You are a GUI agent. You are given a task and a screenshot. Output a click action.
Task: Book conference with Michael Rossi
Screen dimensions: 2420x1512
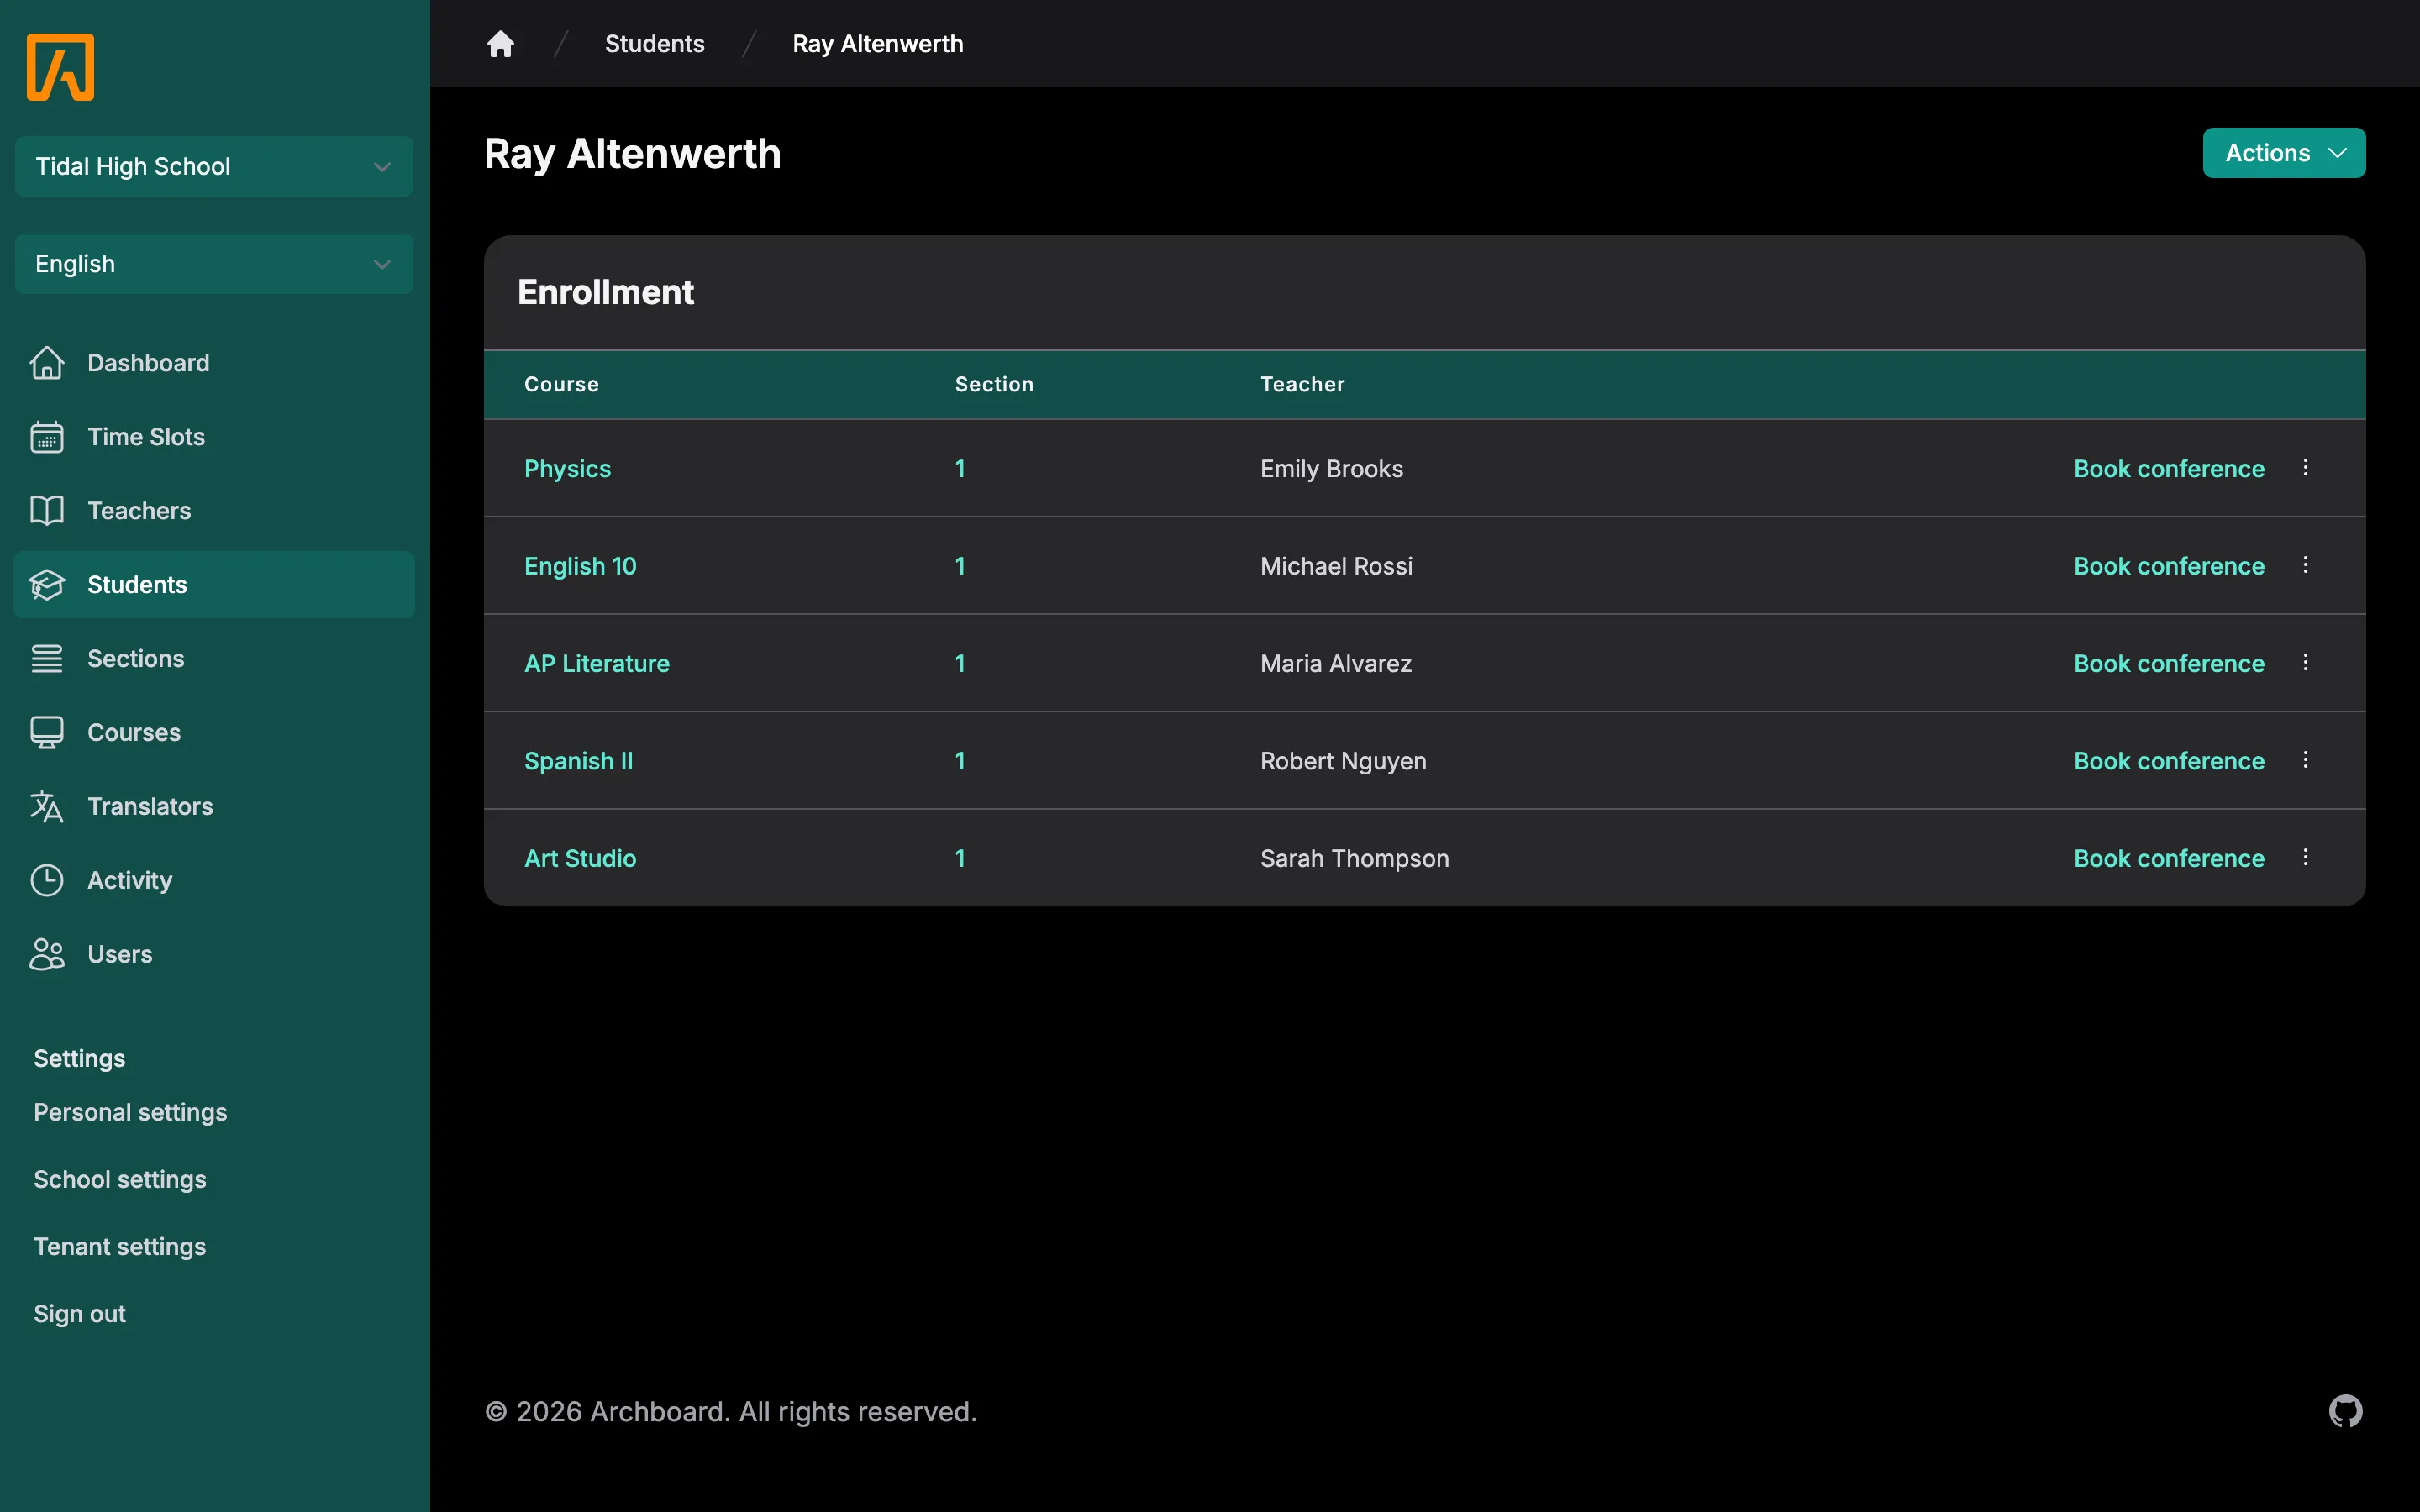point(2169,566)
